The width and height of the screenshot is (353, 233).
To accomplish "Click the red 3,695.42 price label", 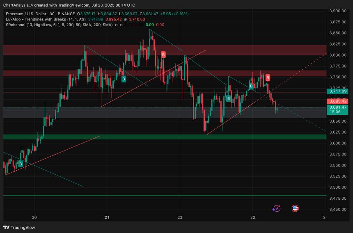I will coord(338,101).
